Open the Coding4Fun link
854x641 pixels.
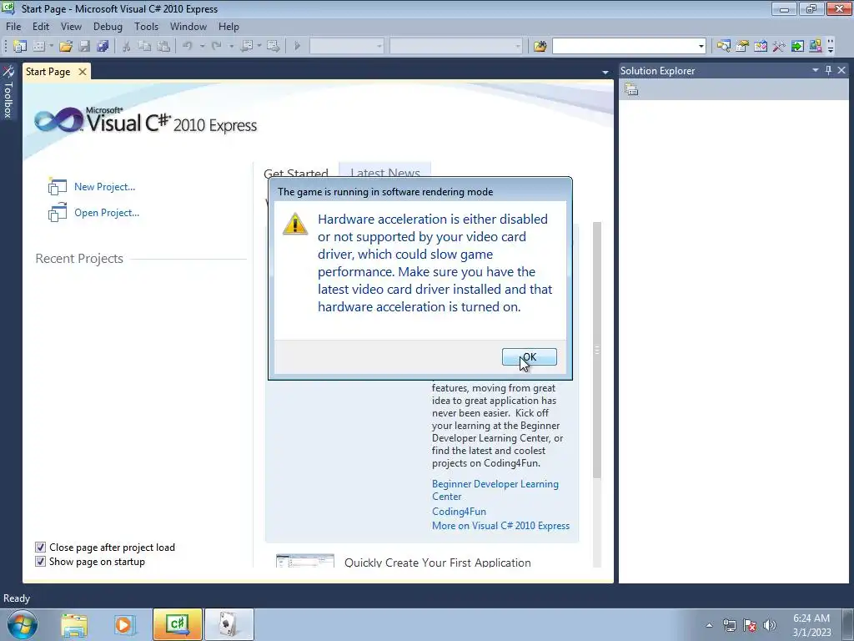pyautogui.click(x=460, y=512)
